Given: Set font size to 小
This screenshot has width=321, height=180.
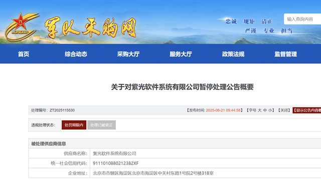Looking at the screenshot, I should tap(270, 110).
